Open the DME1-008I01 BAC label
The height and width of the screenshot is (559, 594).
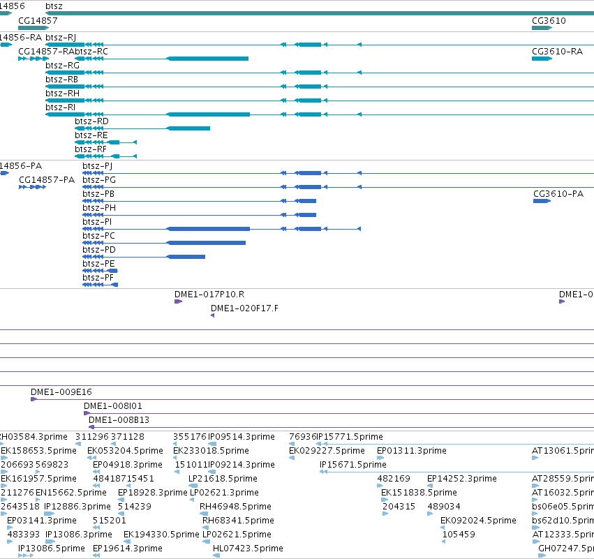pyautogui.click(x=113, y=406)
